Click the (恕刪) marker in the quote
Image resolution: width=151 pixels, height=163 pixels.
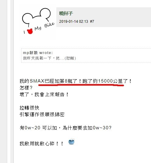pos(70,58)
